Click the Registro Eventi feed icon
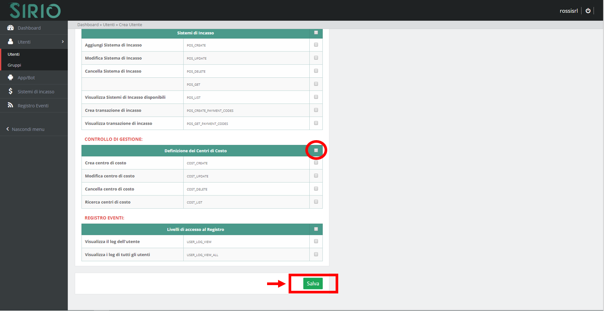 (11, 105)
